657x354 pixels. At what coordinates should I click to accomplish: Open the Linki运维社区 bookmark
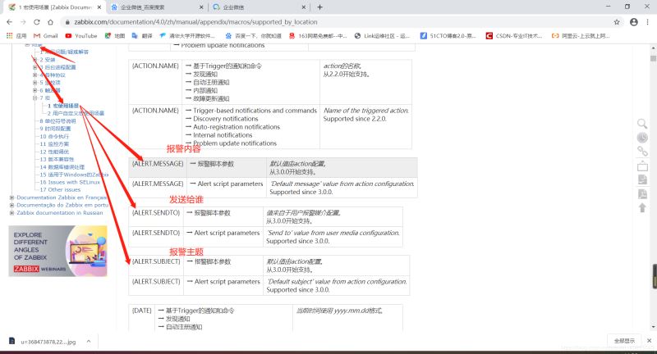pyautogui.click(x=382, y=36)
